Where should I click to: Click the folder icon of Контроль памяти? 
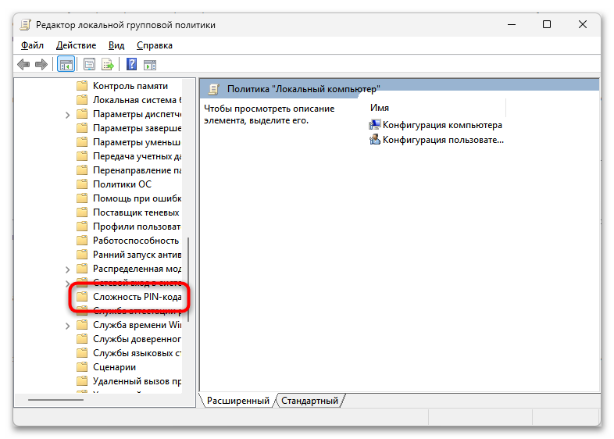pyautogui.click(x=82, y=86)
